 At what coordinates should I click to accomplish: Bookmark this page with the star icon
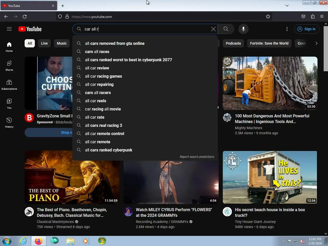(268, 17)
